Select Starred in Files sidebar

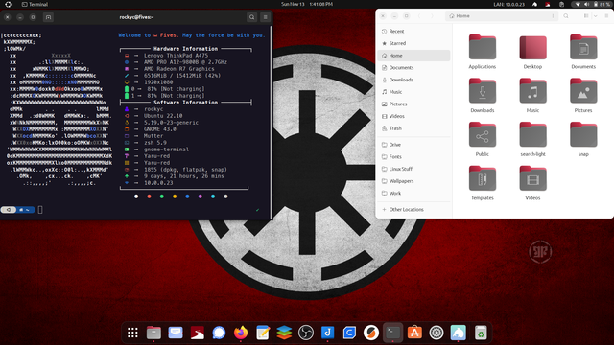point(413,43)
